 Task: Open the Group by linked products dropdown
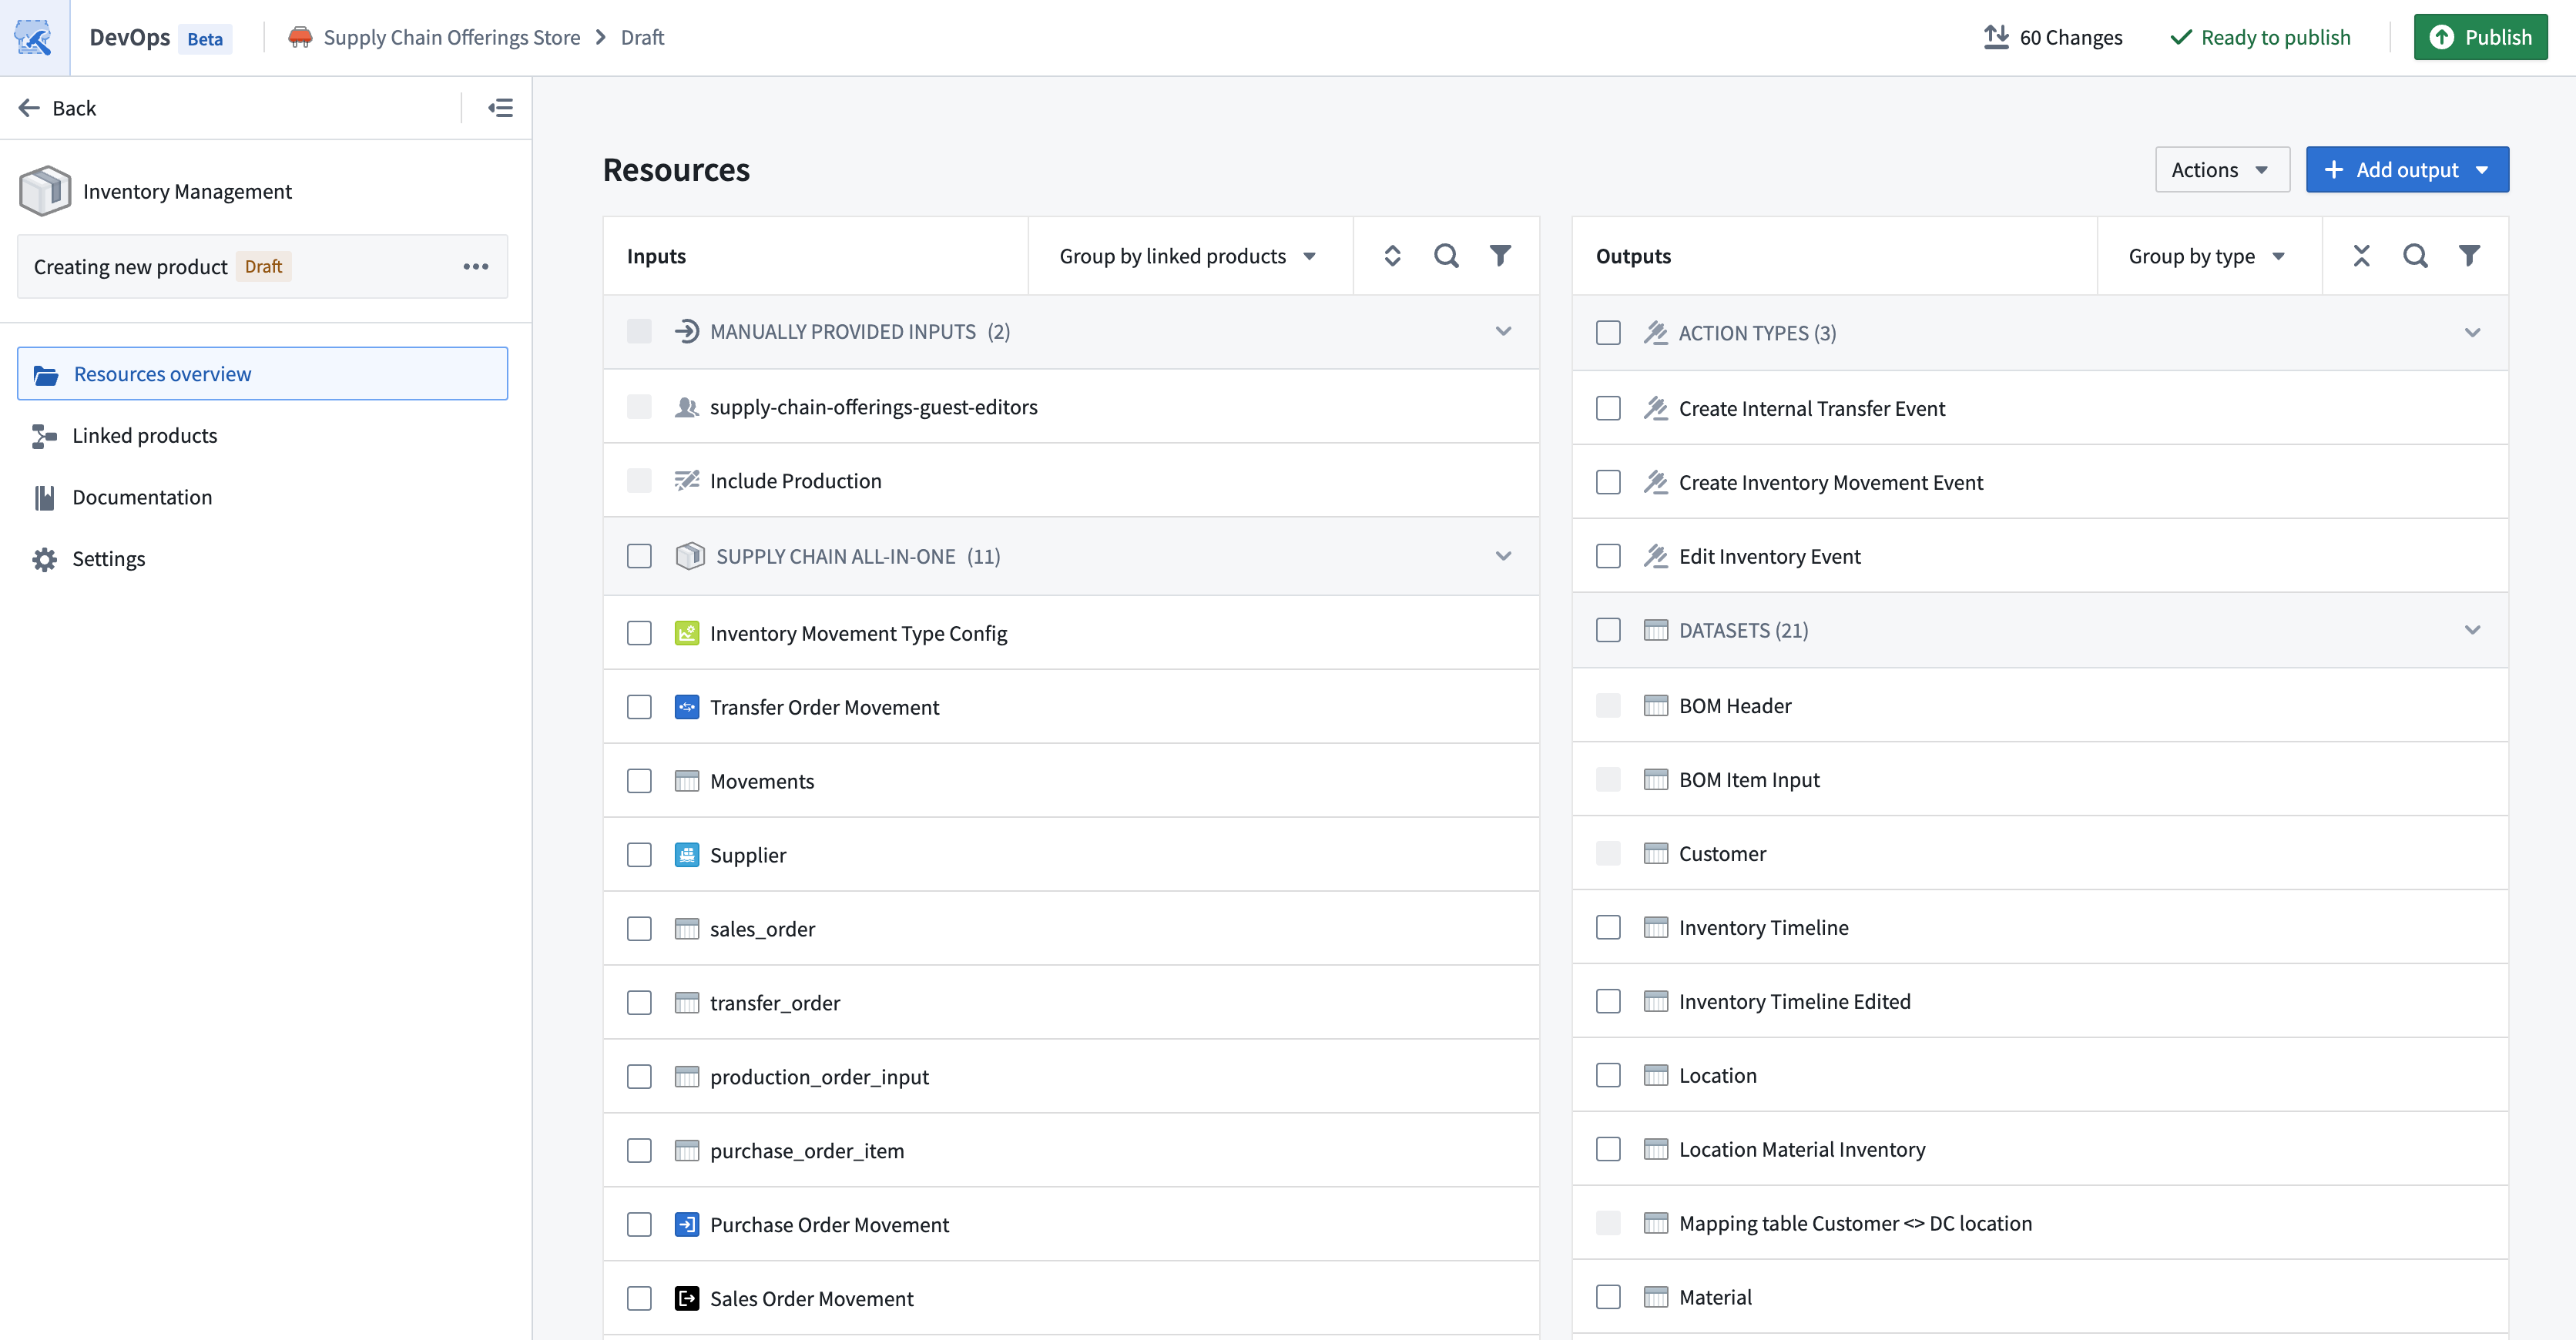1188,256
